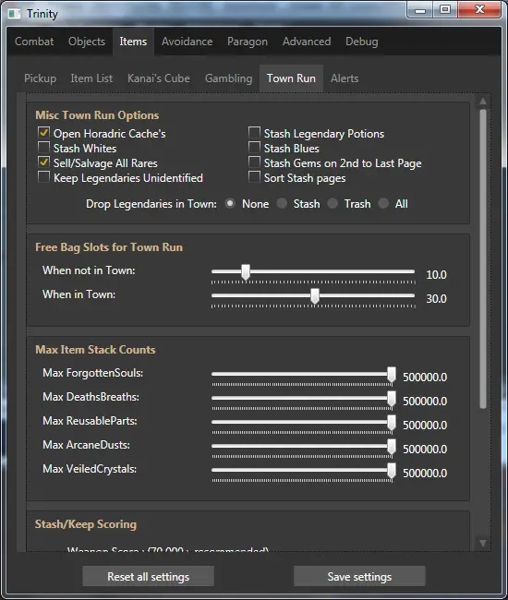
Task: Close the Trinity window
Action: click(x=479, y=9)
